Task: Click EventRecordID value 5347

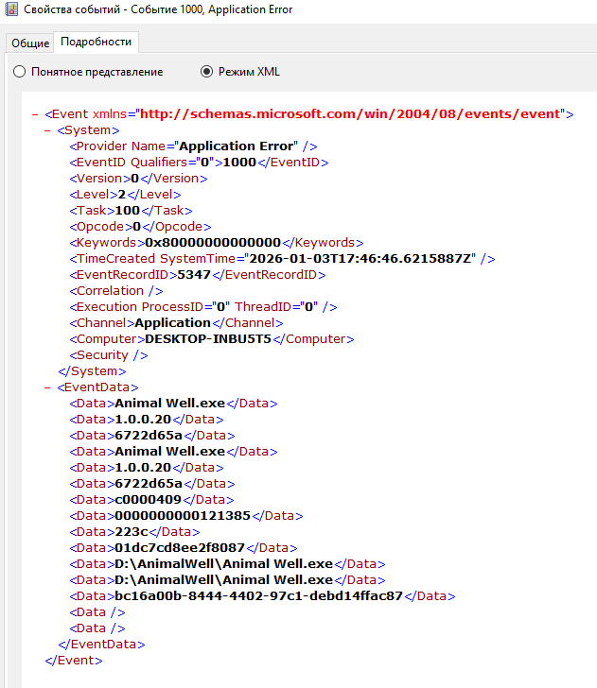Action: pos(194,275)
